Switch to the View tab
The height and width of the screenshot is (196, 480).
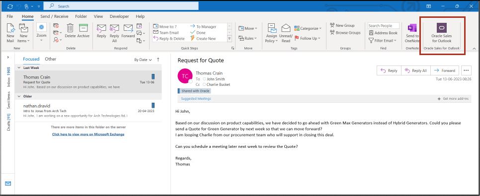tap(98, 16)
